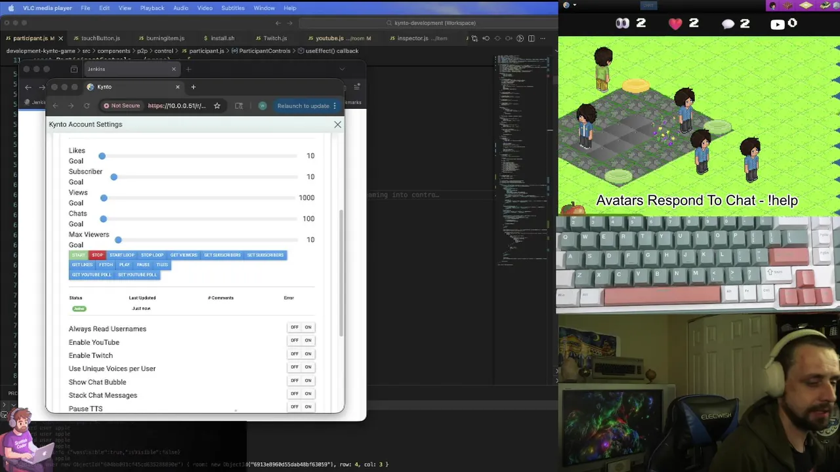This screenshot has width=840, height=472.
Task: Click the GET VIEWERS button
Action: (x=184, y=255)
